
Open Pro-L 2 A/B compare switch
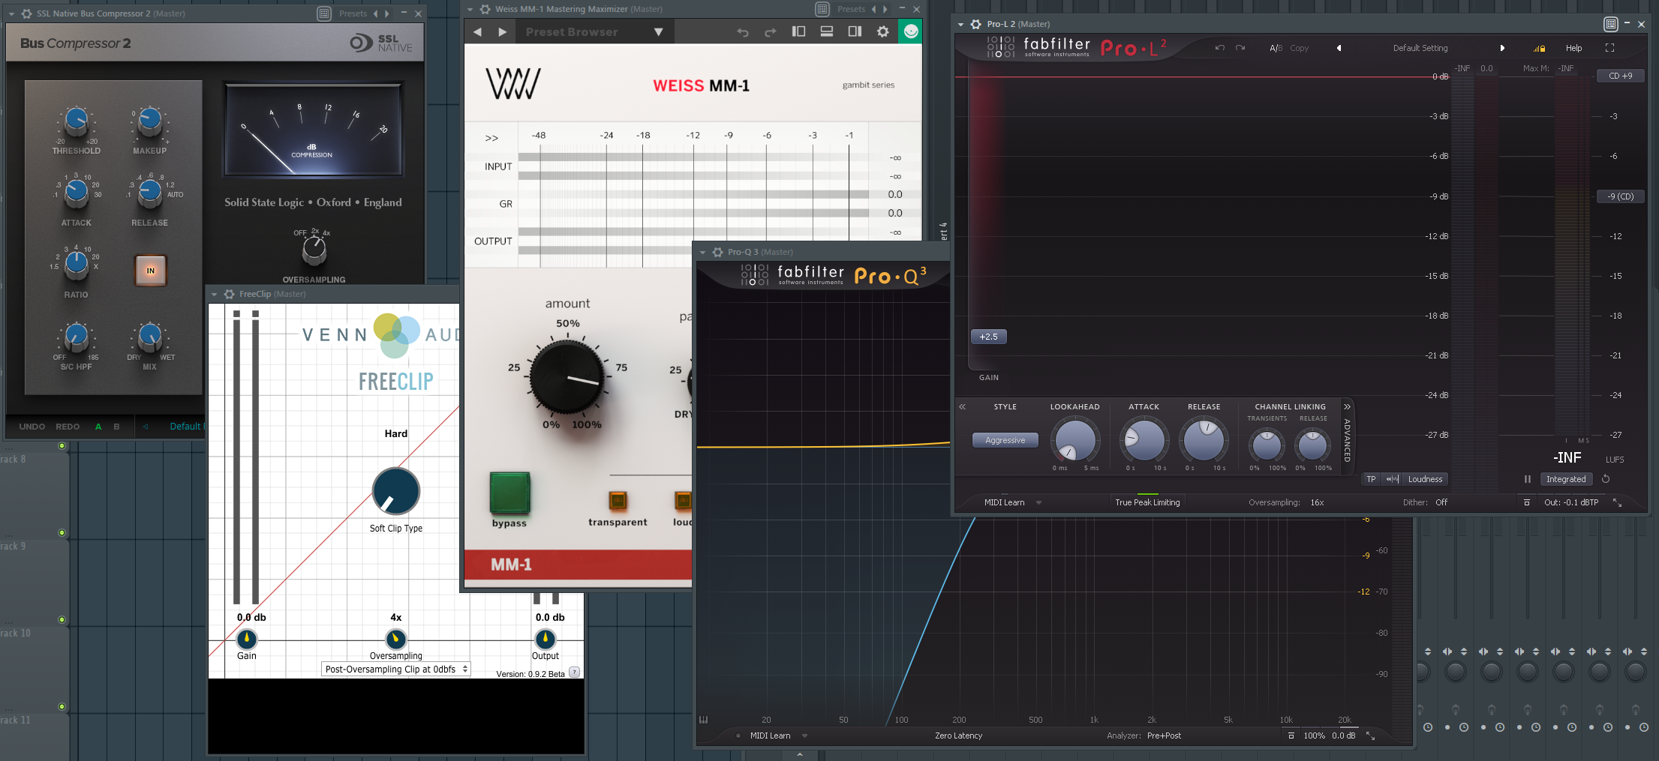click(1276, 48)
